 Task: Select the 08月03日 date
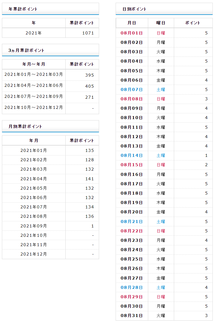click(132, 52)
